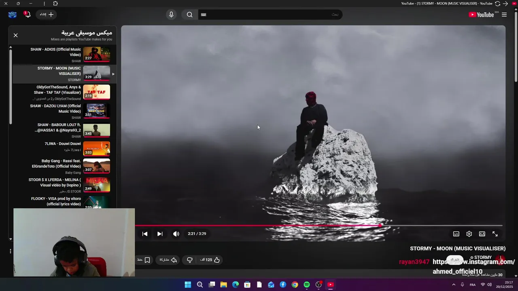Open the volume tray icon
The width and height of the screenshot is (518, 291).
tap(489, 285)
